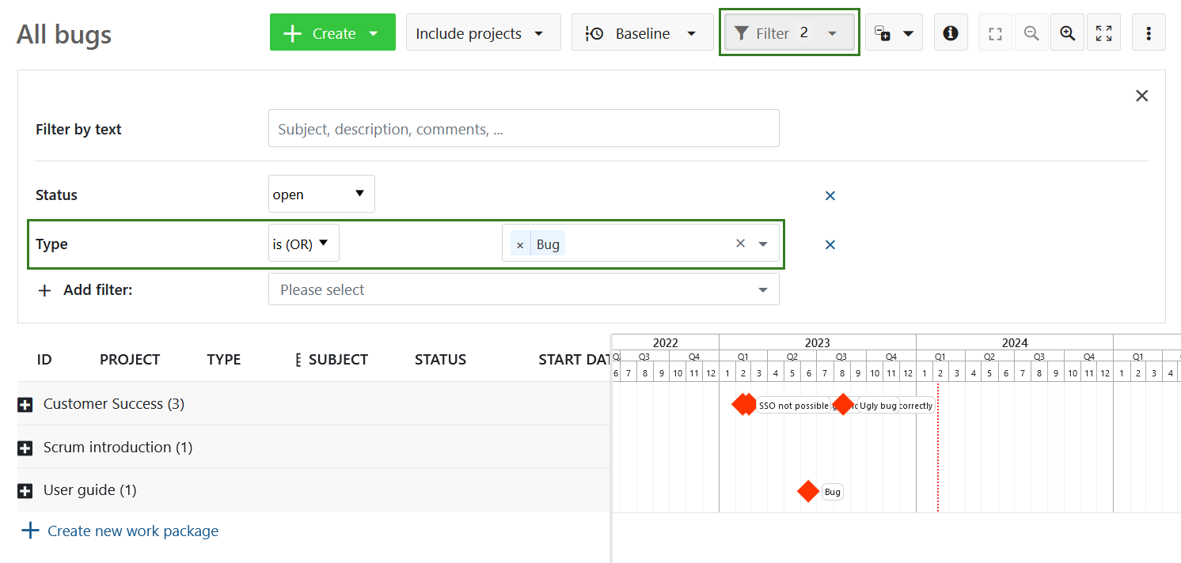
Task: Open the Baseline comparison dropdown
Action: (x=642, y=32)
